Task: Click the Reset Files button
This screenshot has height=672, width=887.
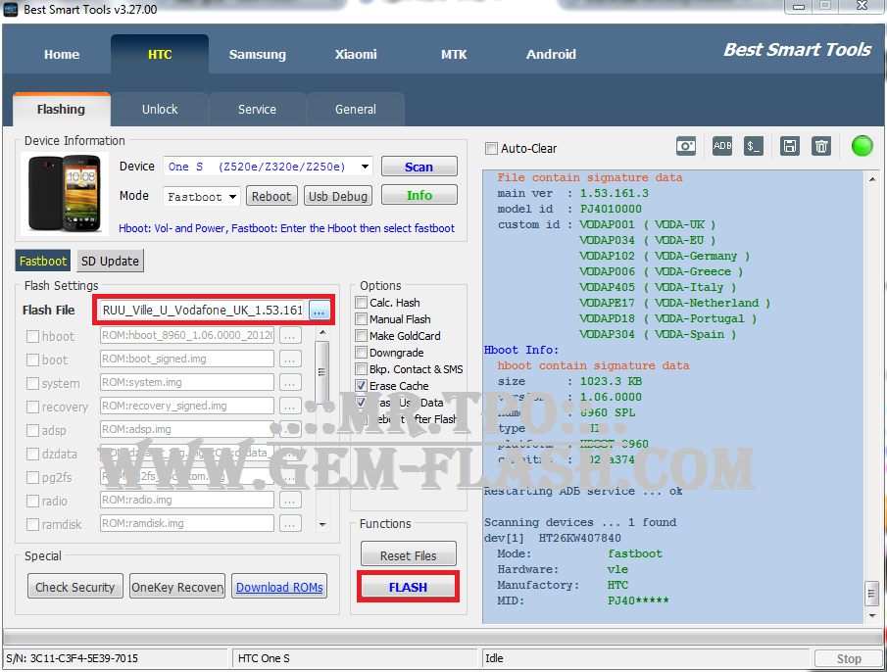Action: coord(409,555)
